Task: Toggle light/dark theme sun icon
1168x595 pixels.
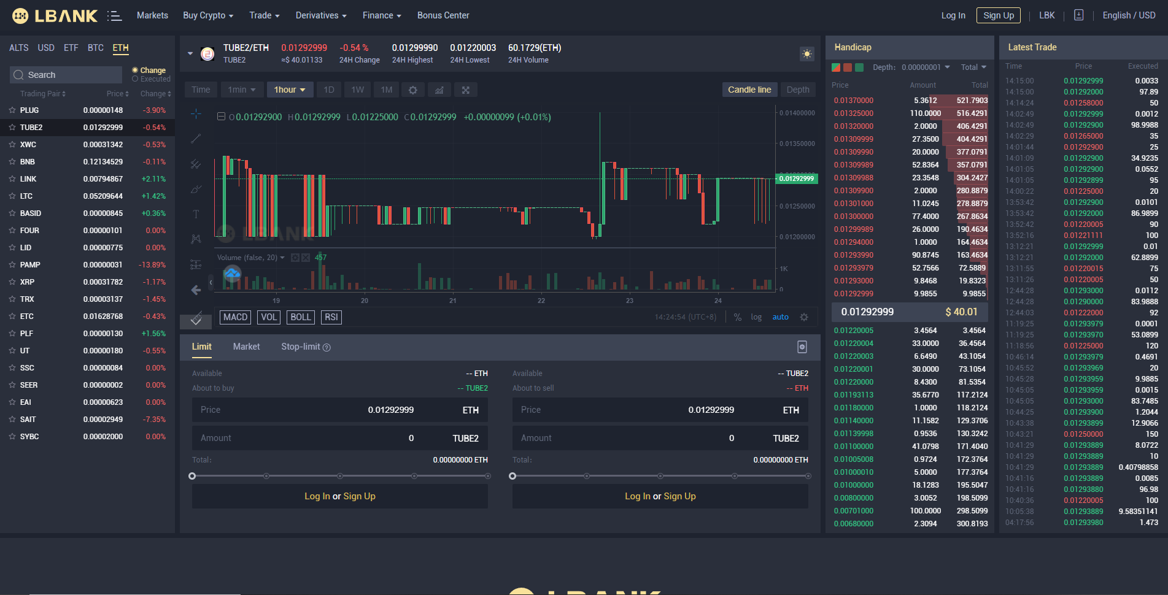Action: pyautogui.click(x=807, y=54)
